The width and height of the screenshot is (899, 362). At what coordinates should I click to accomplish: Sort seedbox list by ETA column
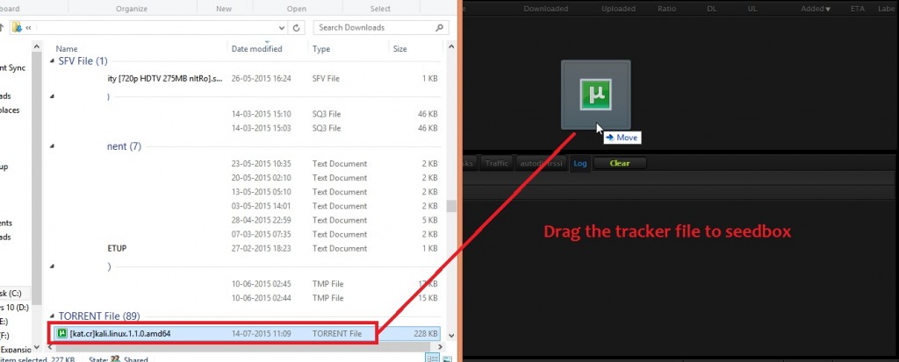pos(857,9)
